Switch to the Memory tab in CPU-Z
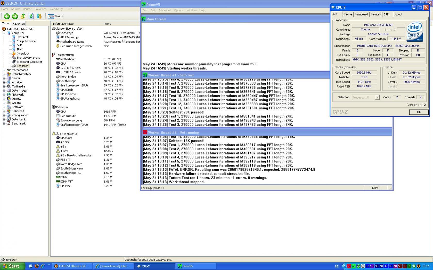Screen dimensions: 433x270 375,14
